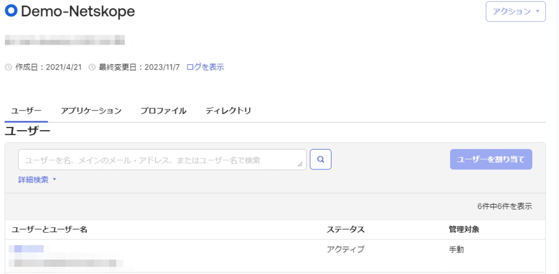Screen dimensions: 559x274
Task: Switch to the アプリケーション tab
Action: point(91,111)
